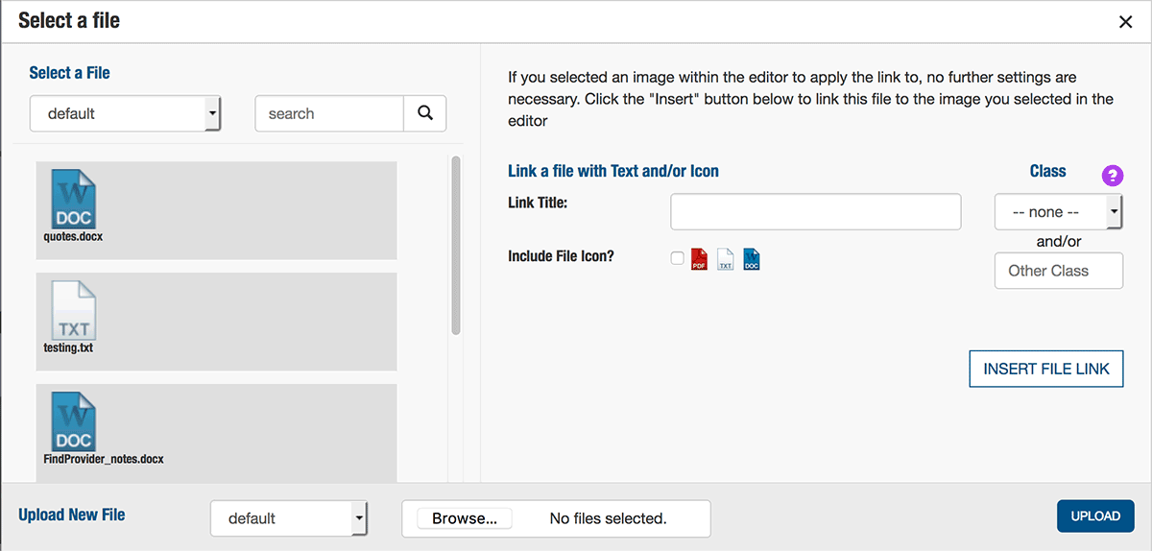Screen dimensions: 1152x551
Task: Click into the file search box
Action: 329,113
